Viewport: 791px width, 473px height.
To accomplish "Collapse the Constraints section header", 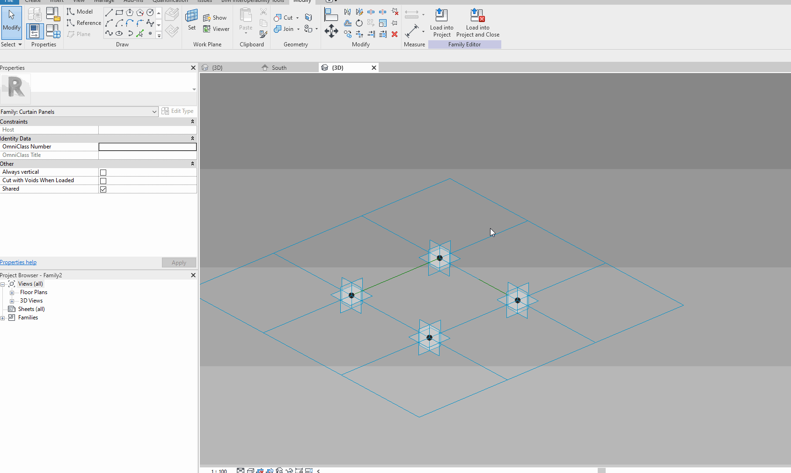I will pos(192,121).
